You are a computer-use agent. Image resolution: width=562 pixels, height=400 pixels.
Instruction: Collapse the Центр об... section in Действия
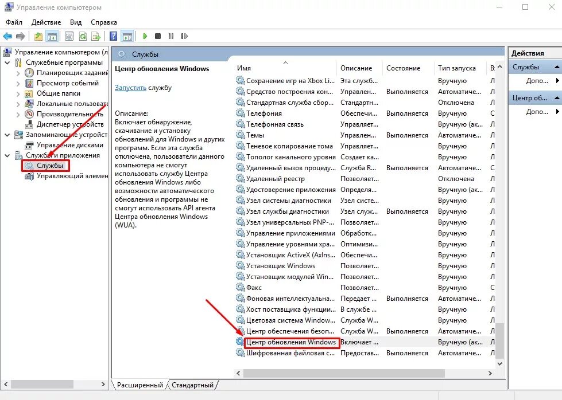pyautogui.click(x=557, y=98)
